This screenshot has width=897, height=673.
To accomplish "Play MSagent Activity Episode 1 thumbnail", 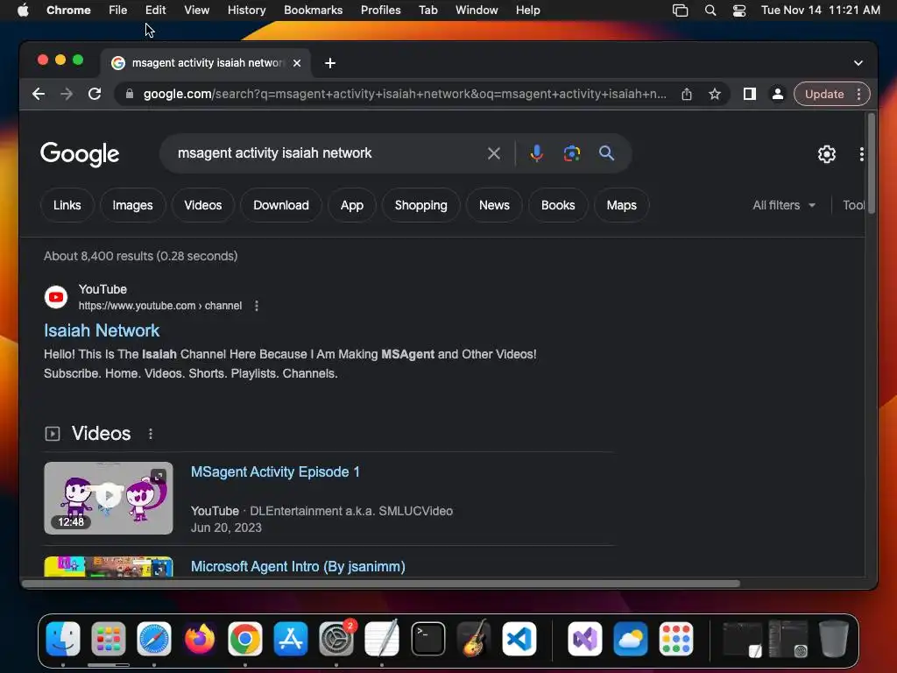I will click(x=109, y=498).
